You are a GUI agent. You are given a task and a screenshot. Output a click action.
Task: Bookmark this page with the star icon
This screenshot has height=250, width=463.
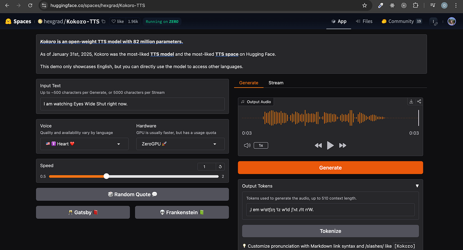(364, 5)
